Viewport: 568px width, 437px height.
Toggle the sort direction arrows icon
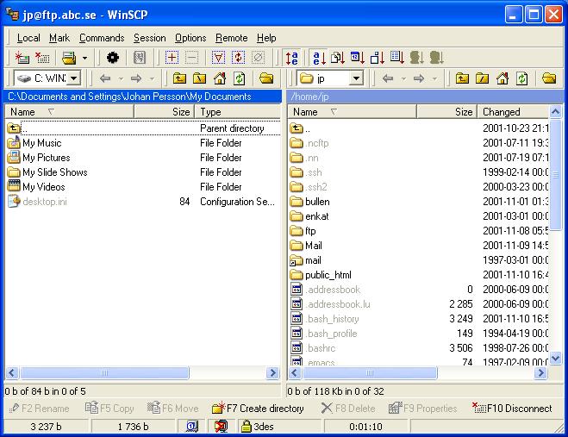point(292,58)
